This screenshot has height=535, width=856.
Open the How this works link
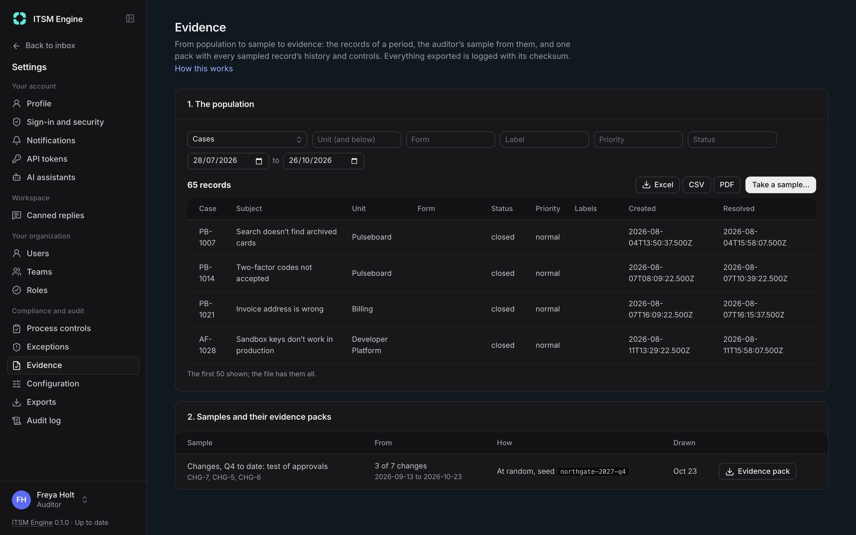(204, 69)
